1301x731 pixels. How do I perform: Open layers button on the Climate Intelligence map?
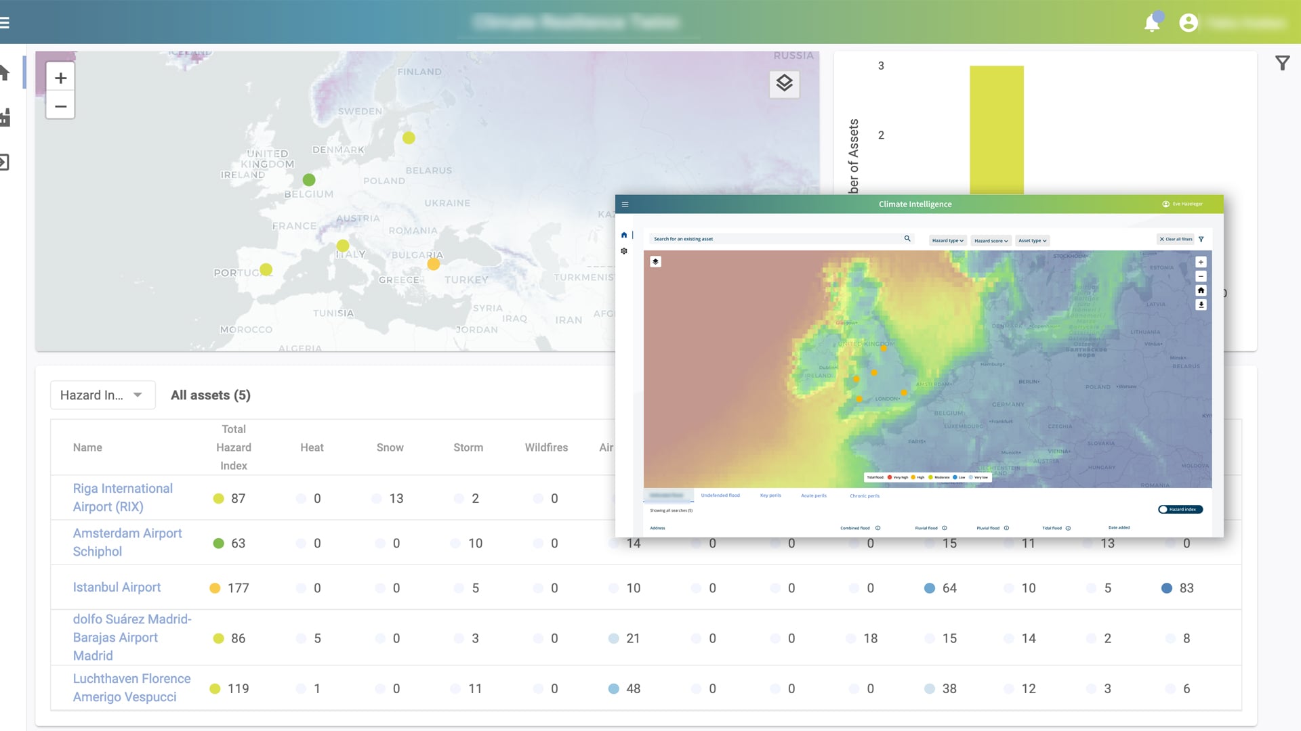tap(655, 261)
